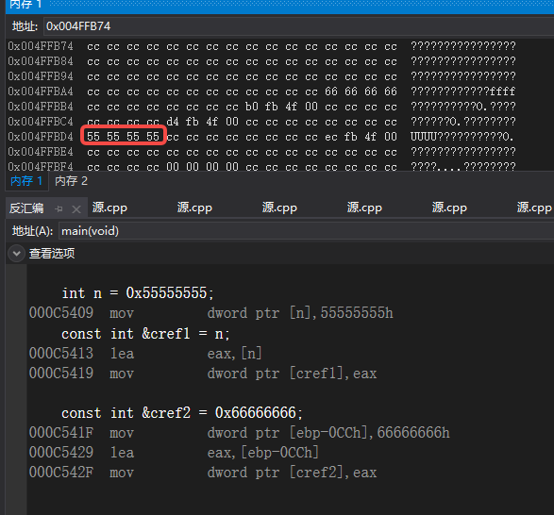Image resolution: width=554 pixels, height=515 pixels.
Task: Open the 源.cpp tab beside 反汇编
Action: [109, 208]
